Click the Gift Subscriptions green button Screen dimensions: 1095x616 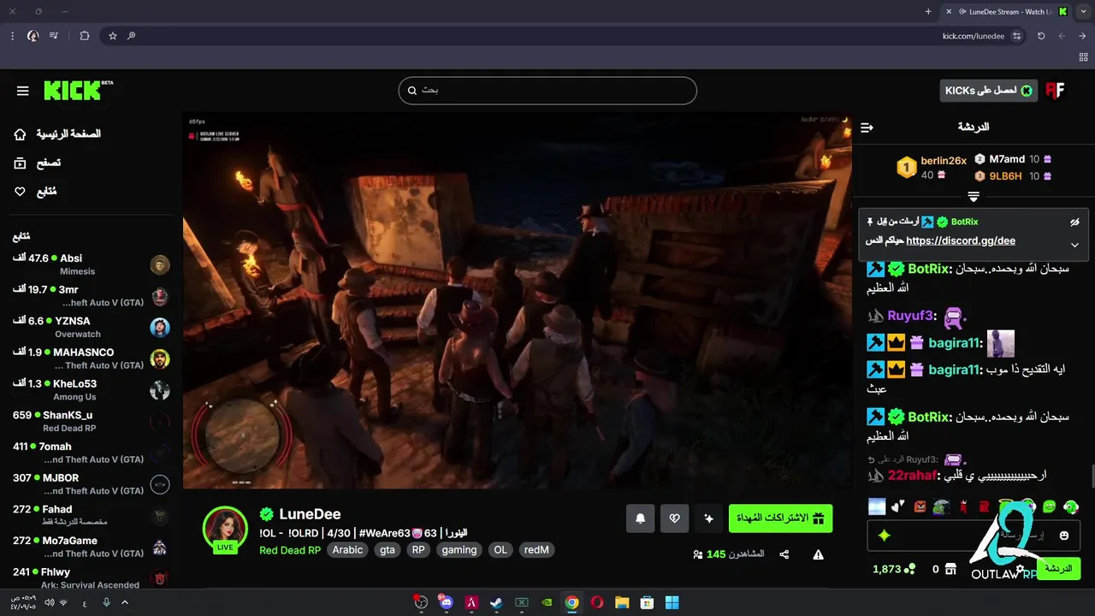780,518
